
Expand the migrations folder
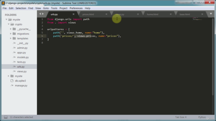11,34
